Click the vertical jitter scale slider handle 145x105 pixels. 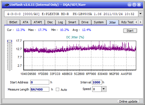pyautogui.click(x=10, y=41)
